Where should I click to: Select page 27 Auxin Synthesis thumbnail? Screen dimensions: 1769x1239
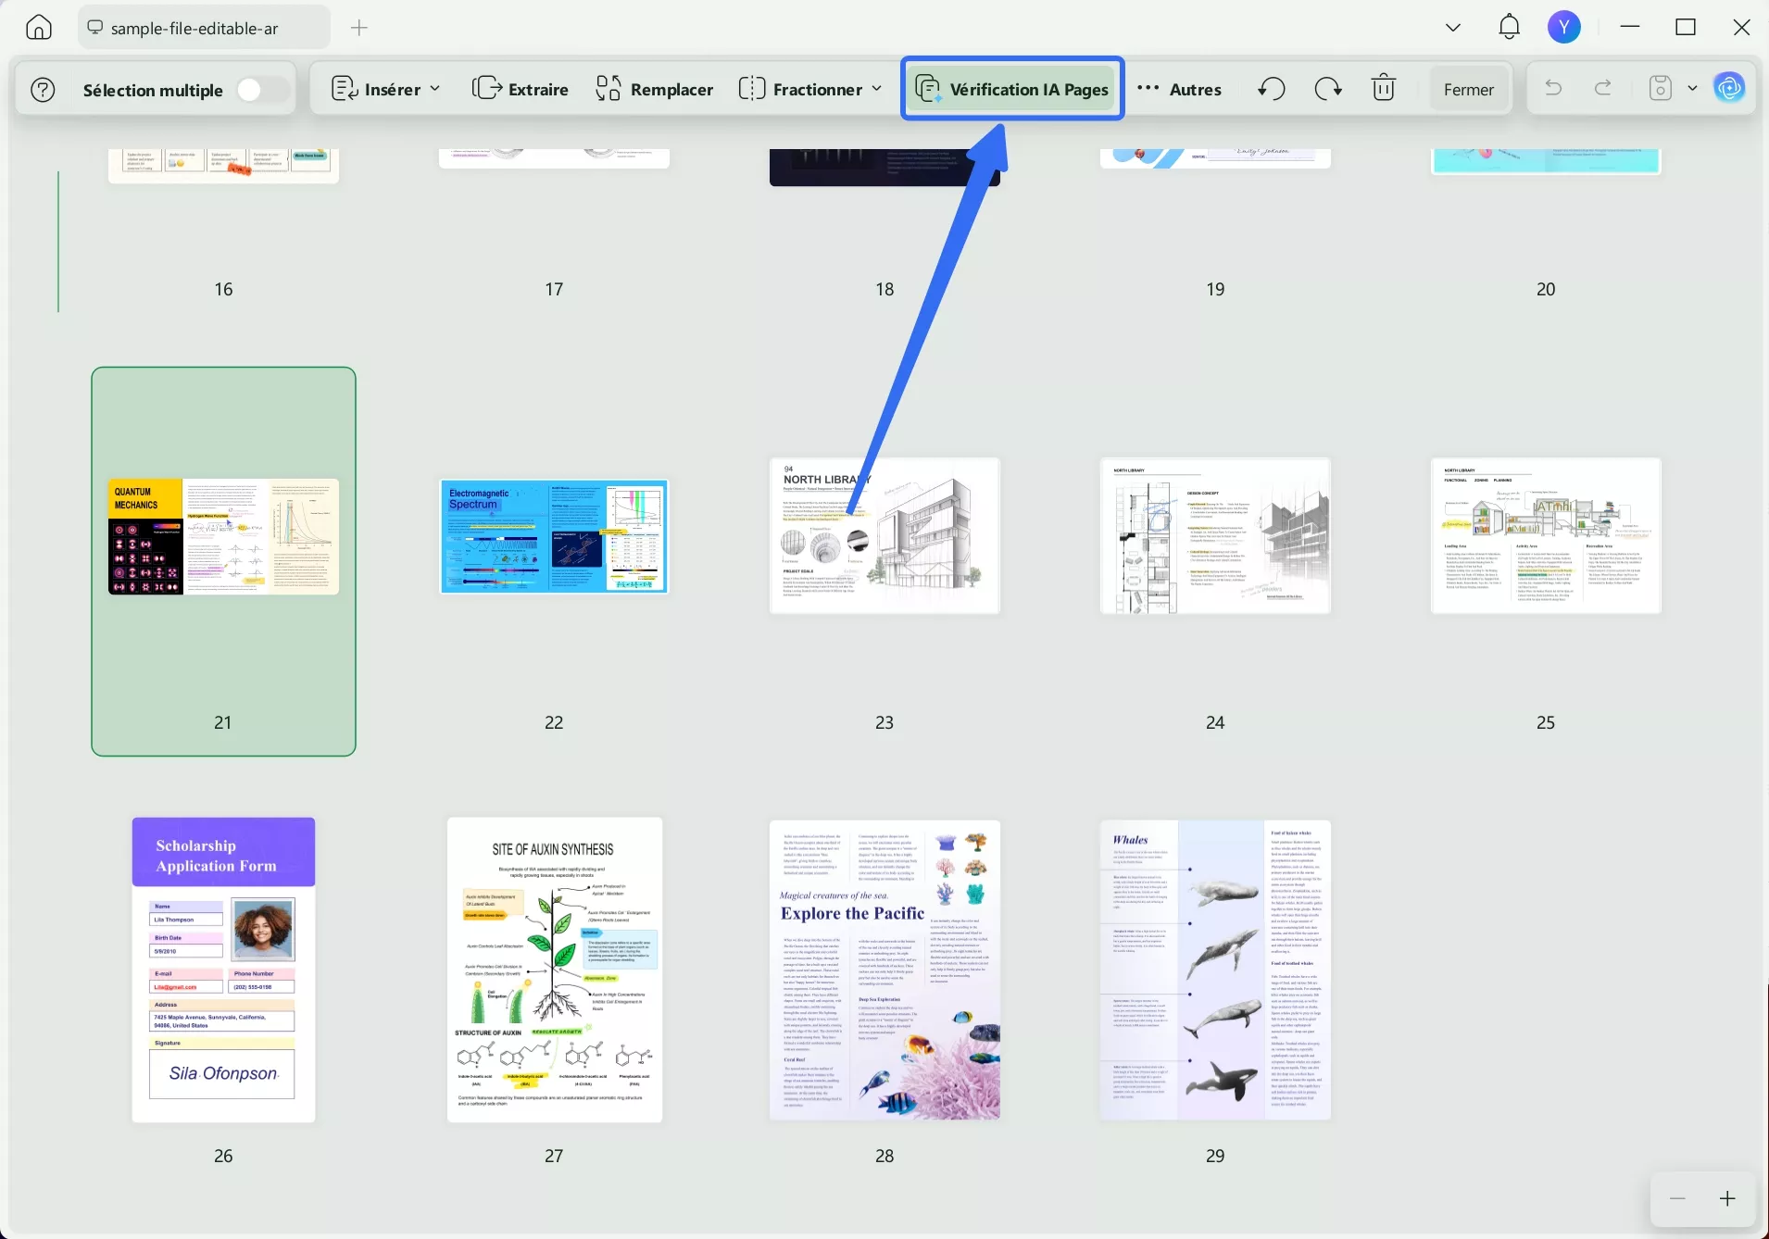point(555,970)
